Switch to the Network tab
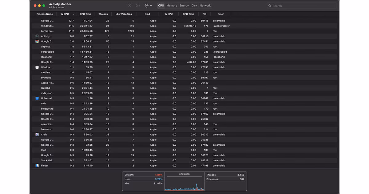Viewport: 369px width, 194px height. (205, 6)
